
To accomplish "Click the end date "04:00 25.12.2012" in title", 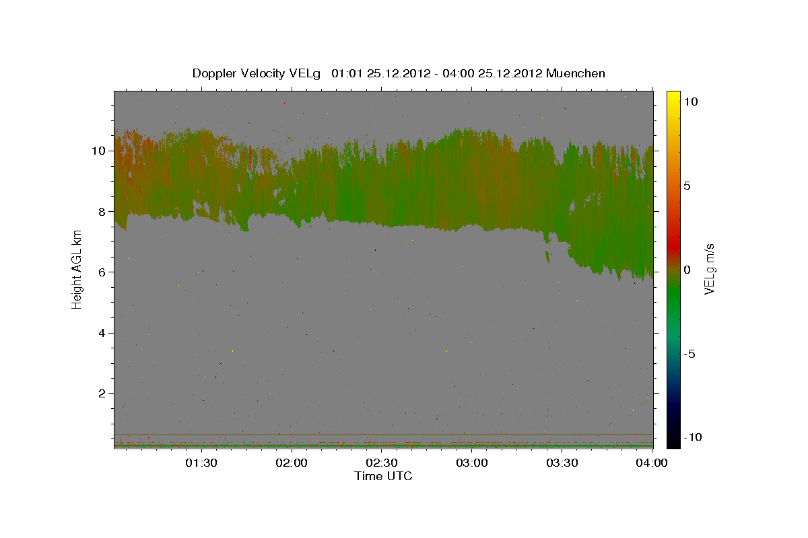I will coord(491,73).
